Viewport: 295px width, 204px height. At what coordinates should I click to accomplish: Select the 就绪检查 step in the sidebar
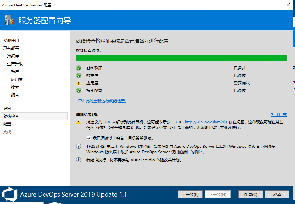pos(11,116)
